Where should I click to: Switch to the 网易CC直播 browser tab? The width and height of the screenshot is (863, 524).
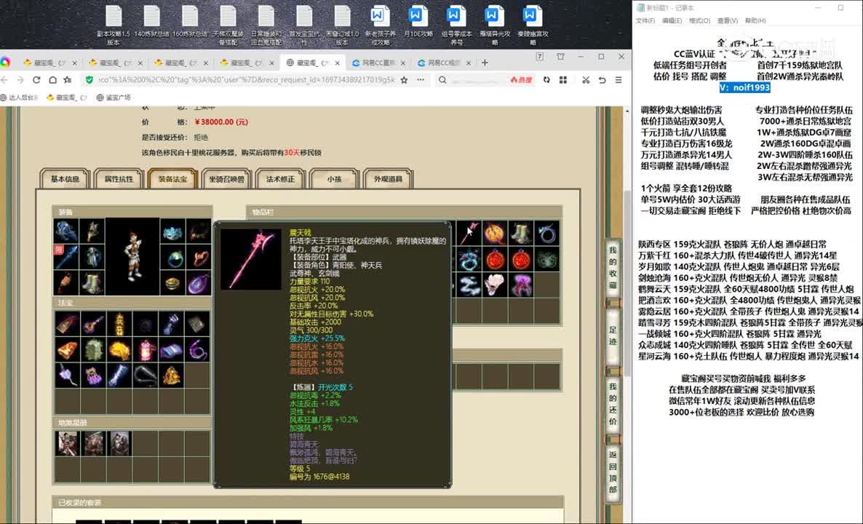pyautogui.click(x=379, y=63)
